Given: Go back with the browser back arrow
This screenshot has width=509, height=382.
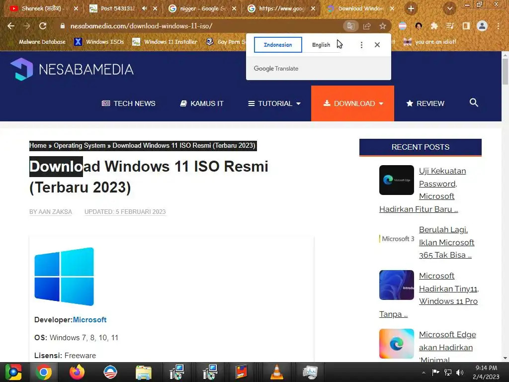Looking at the screenshot, I should point(11,26).
